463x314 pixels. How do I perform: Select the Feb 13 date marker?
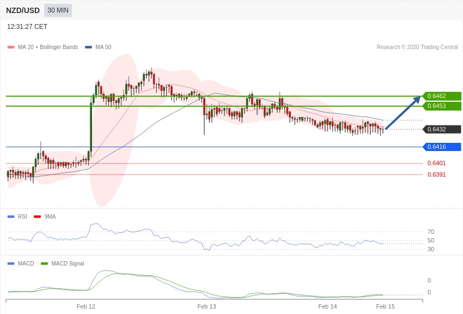pos(206,306)
